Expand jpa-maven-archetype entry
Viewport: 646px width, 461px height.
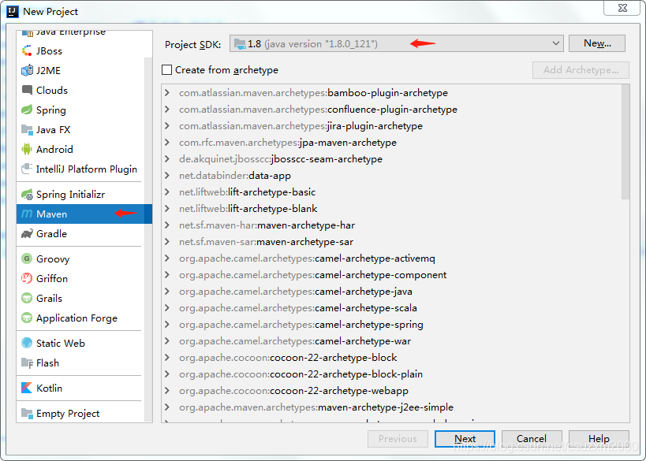(167, 143)
